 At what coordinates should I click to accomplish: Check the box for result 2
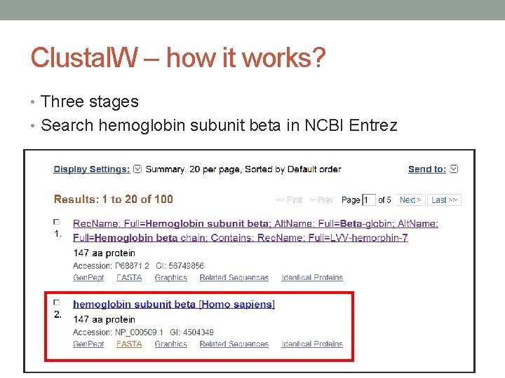(56, 302)
